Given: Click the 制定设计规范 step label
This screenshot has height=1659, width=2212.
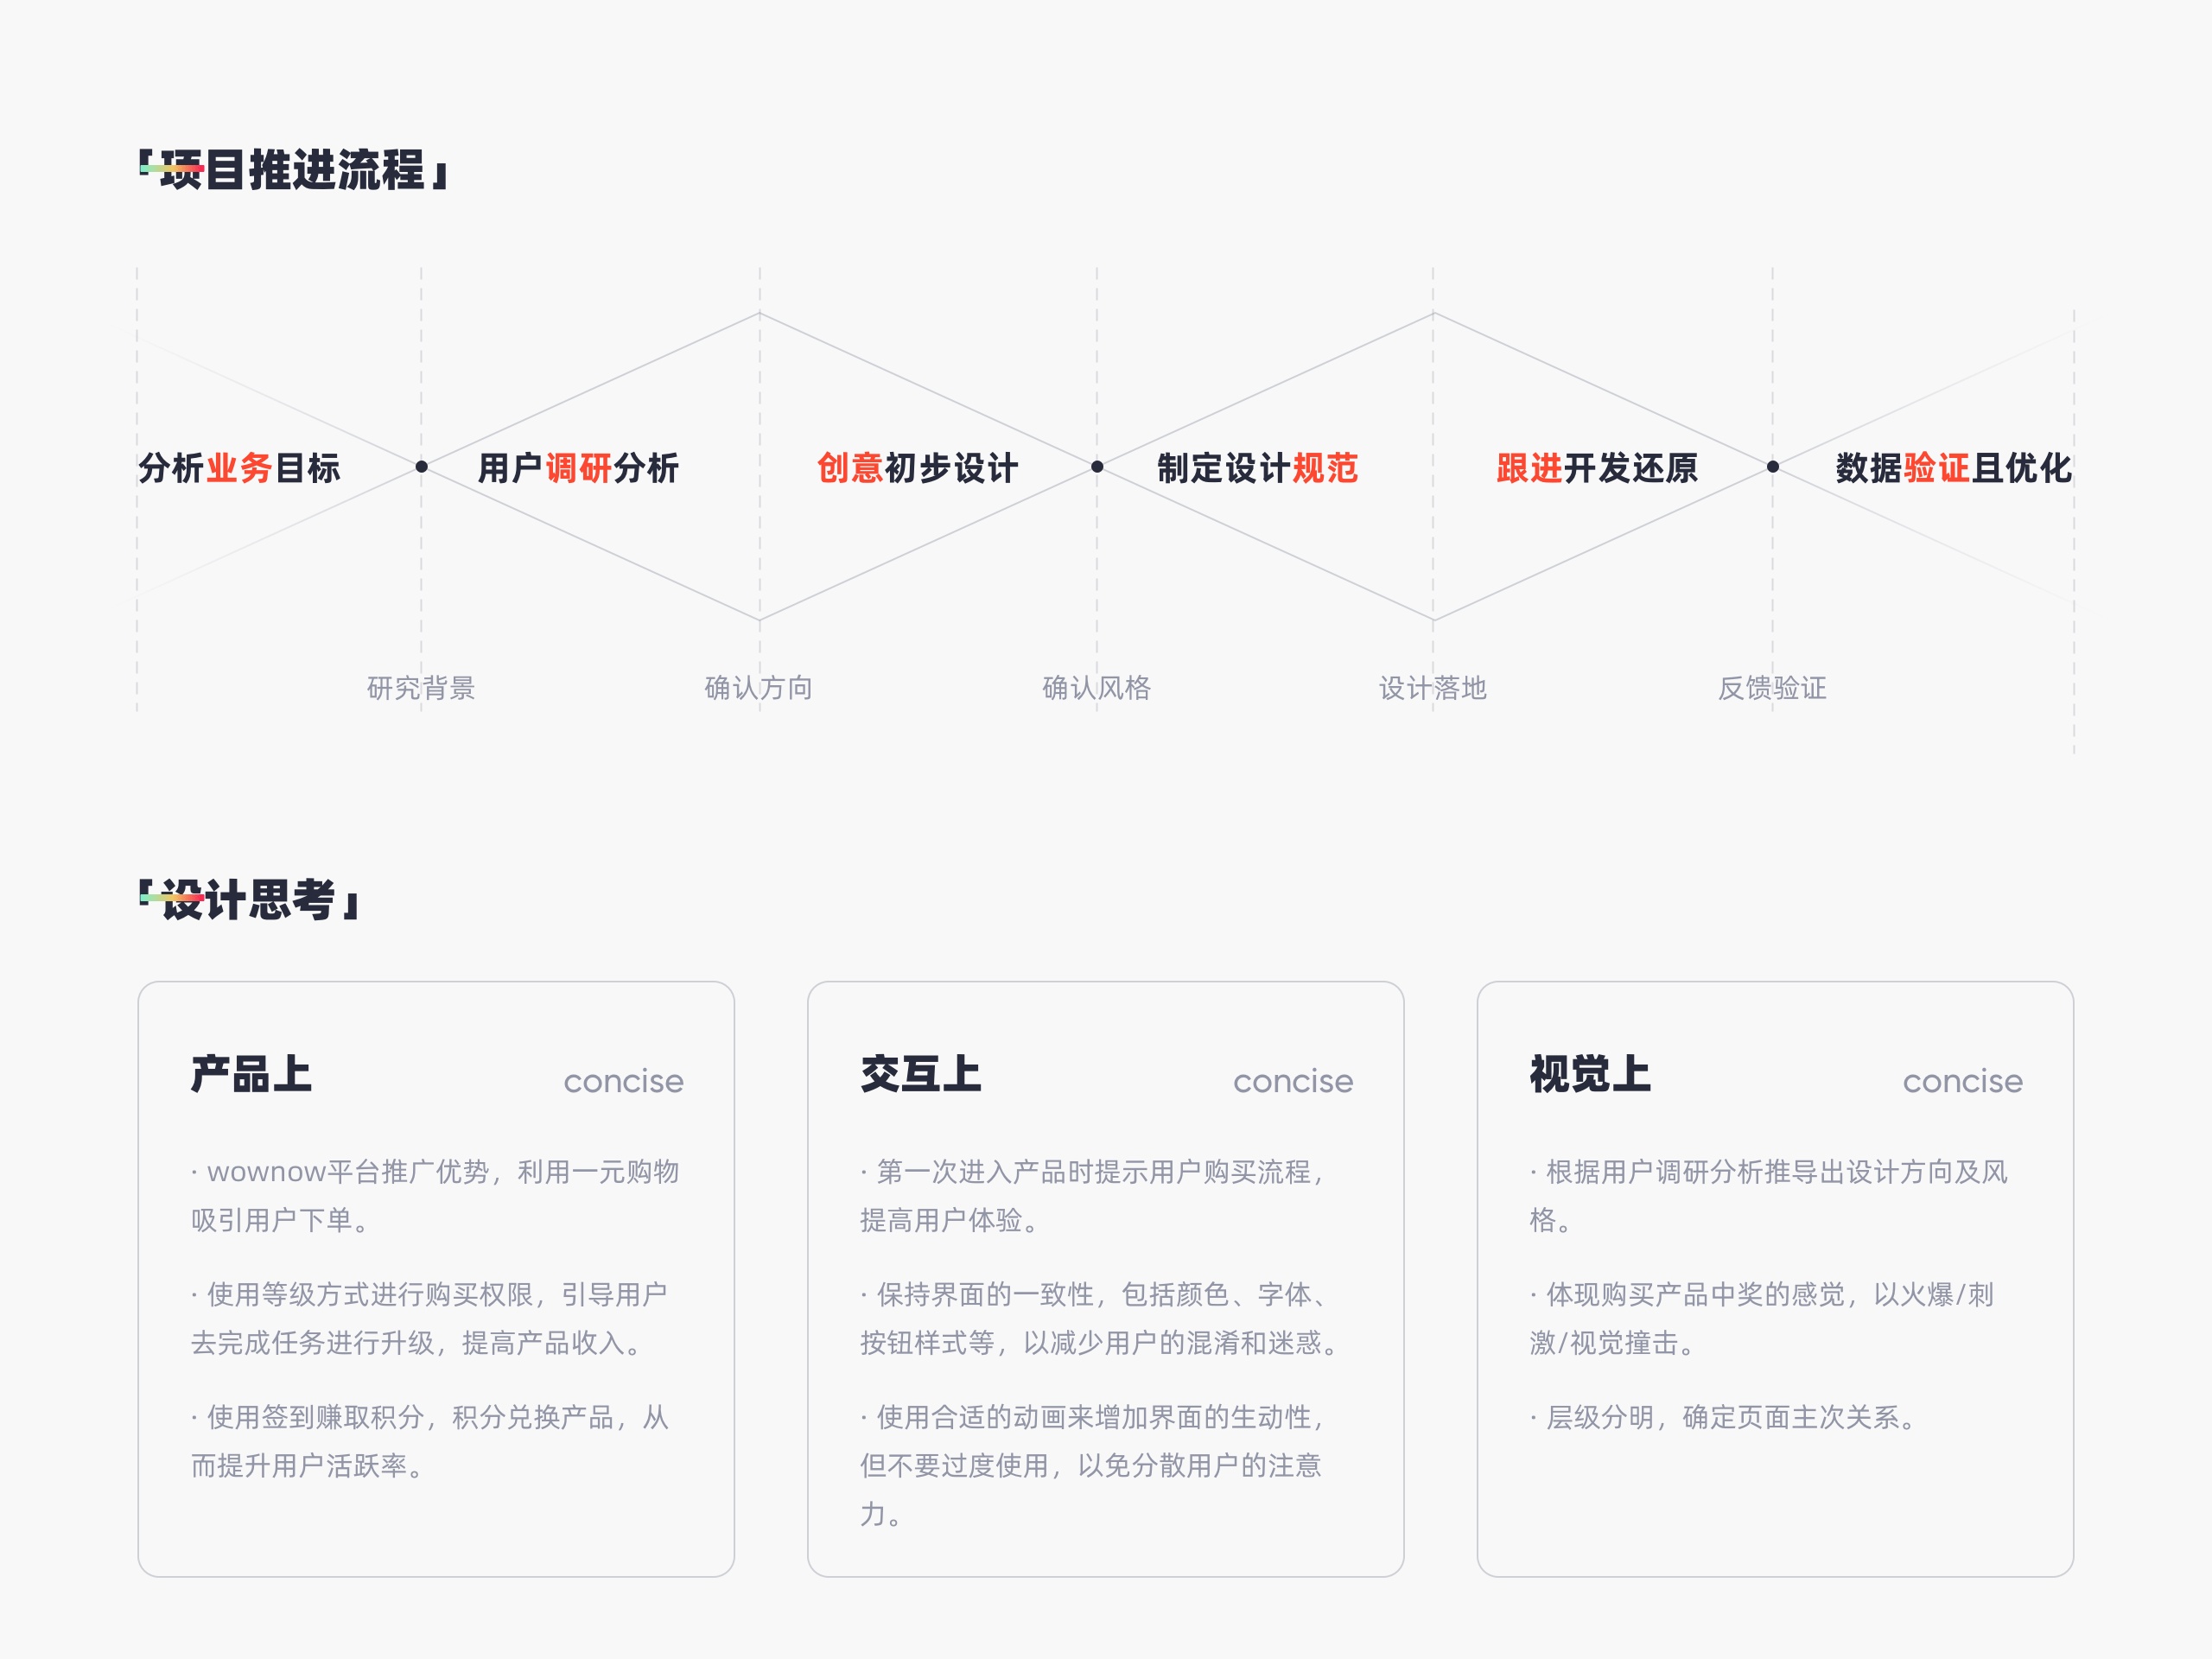Looking at the screenshot, I should click(1257, 468).
